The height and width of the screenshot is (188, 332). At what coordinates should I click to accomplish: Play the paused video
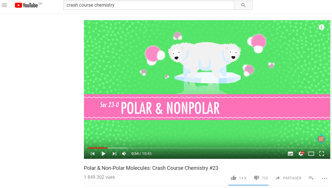point(103,154)
